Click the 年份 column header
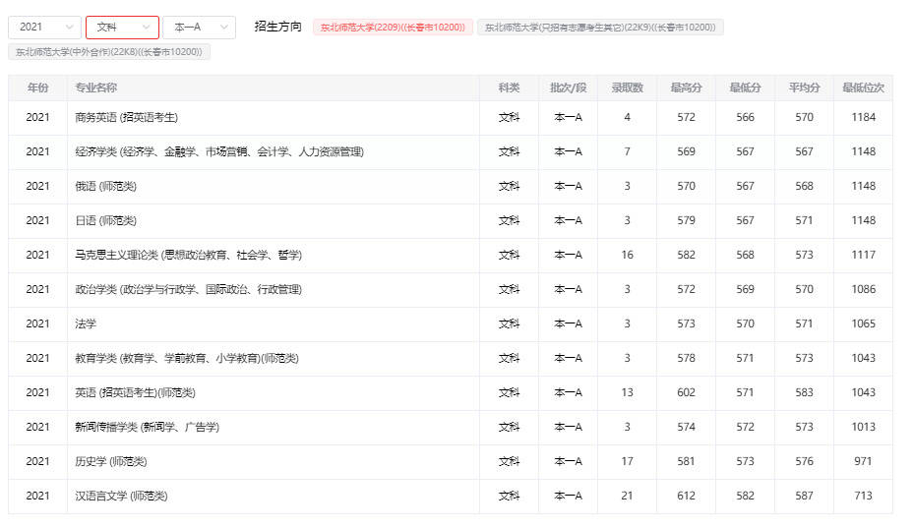Image resolution: width=913 pixels, height=528 pixels. [x=37, y=88]
